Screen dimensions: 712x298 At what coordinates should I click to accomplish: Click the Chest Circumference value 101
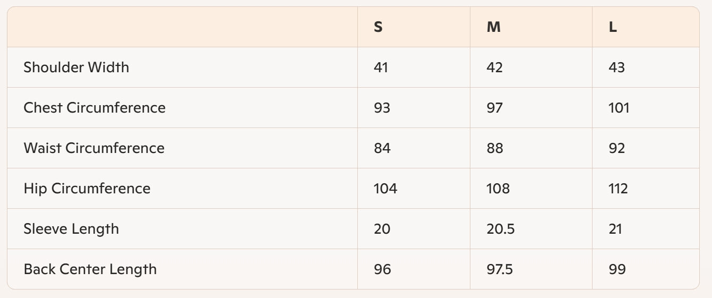[x=619, y=108]
